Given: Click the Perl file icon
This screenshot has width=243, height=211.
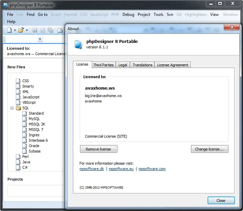Looking at the screenshot, I should pos(18,157).
